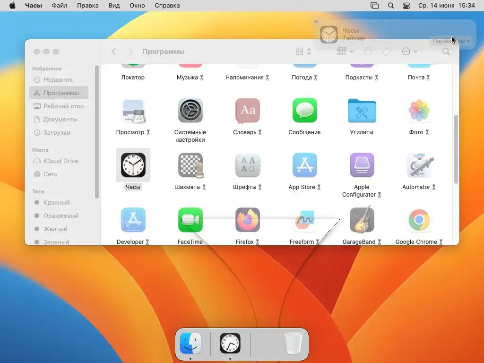Open Spotlight search in menu bar
The width and height of the screenshot is (484, 363).
(391, 6)
